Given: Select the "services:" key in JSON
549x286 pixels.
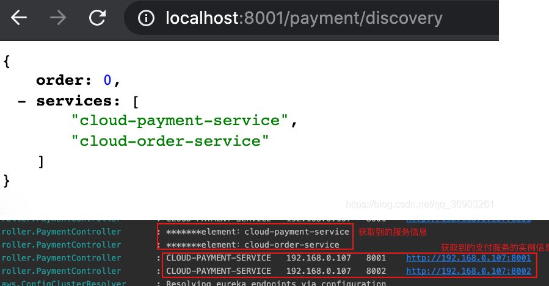Looking at the screenshot, I should click(78, 101).
